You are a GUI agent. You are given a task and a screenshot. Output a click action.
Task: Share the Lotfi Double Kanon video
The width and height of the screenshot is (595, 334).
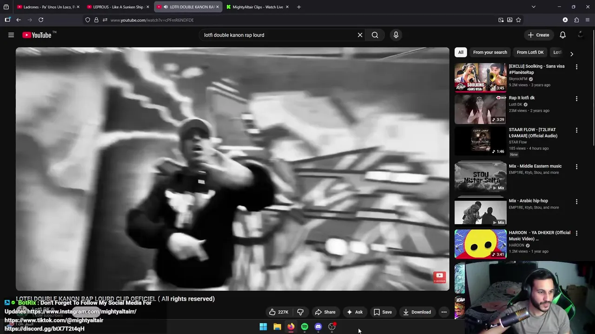point(325,312)
